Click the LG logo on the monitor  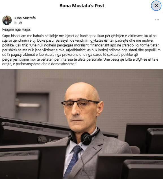click(44, 140)
